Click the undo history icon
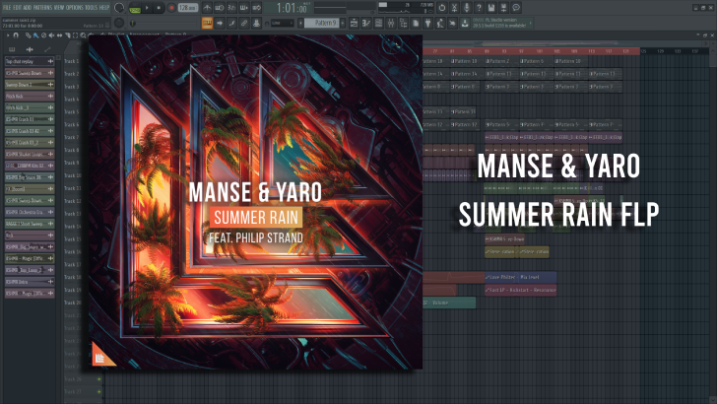The height and width of the screenshot is (404, 717). pyautogui.click(x=441, y=8)
